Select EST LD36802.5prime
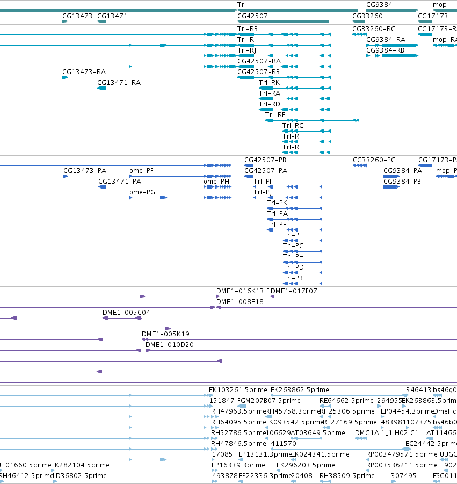The width and height of the screenshot is (457, 484). (79, 476)
